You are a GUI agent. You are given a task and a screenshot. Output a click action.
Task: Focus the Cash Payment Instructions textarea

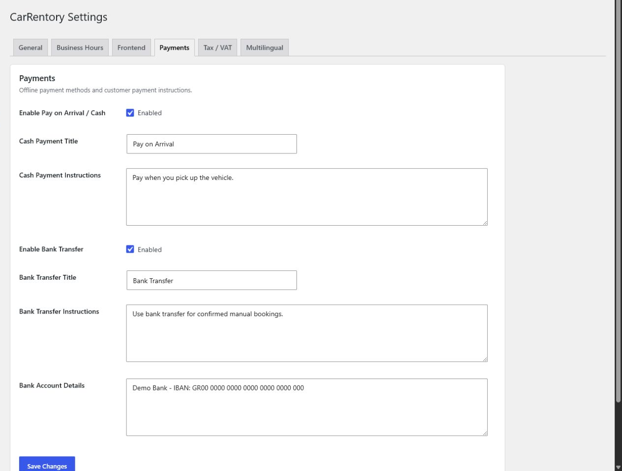307,197
